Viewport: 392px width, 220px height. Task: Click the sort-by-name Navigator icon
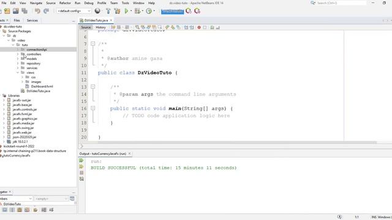click(51, 210)
